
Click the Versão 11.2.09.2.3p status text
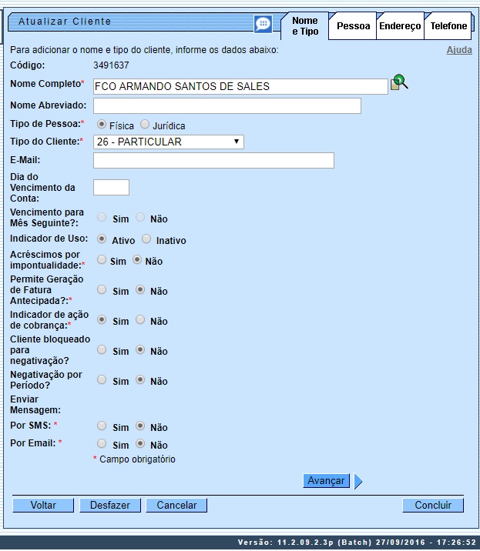point(357,543)
